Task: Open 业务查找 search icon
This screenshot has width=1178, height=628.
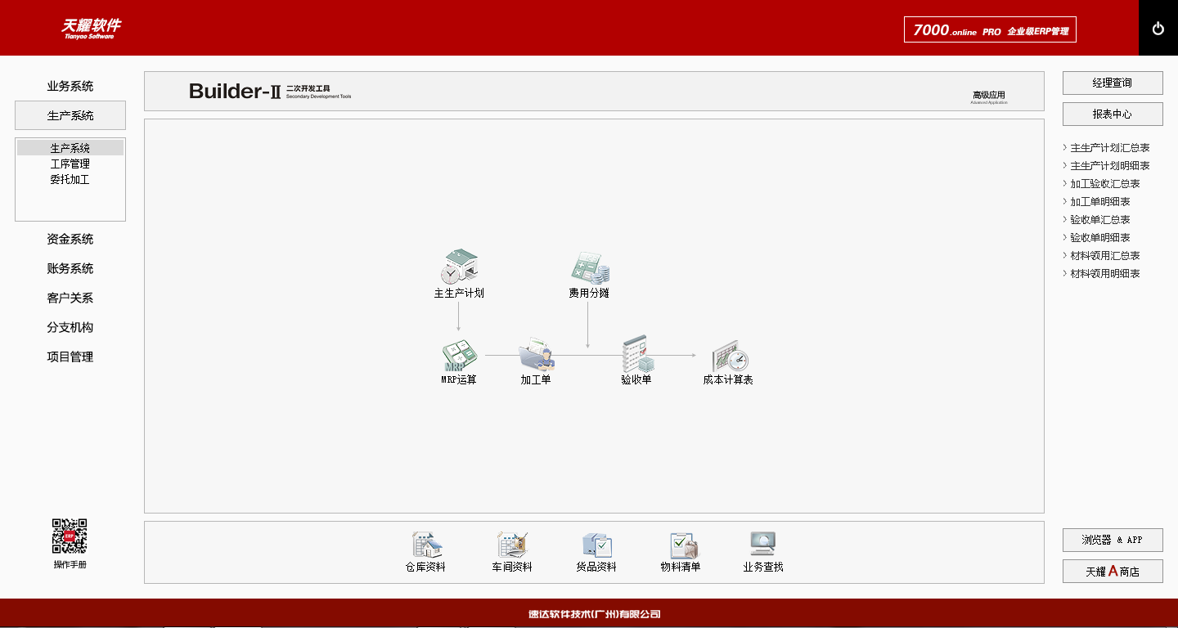Action: (762, 545)
